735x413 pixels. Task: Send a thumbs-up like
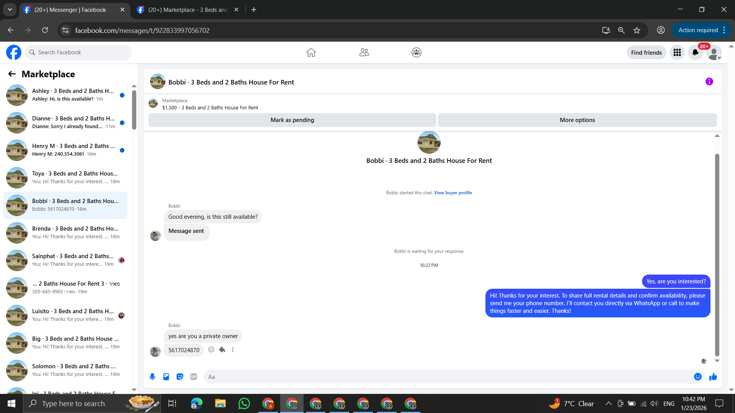[x=713, y=377]
